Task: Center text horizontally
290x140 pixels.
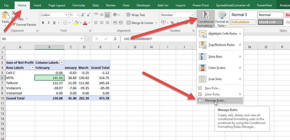Action: coord(101,23)
